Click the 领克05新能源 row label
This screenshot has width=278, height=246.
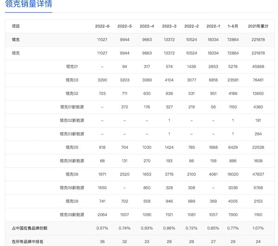tap(72, 161)
